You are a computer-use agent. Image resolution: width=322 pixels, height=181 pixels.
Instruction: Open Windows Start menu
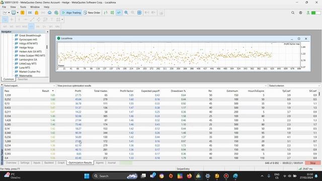[x=87, y=176]
